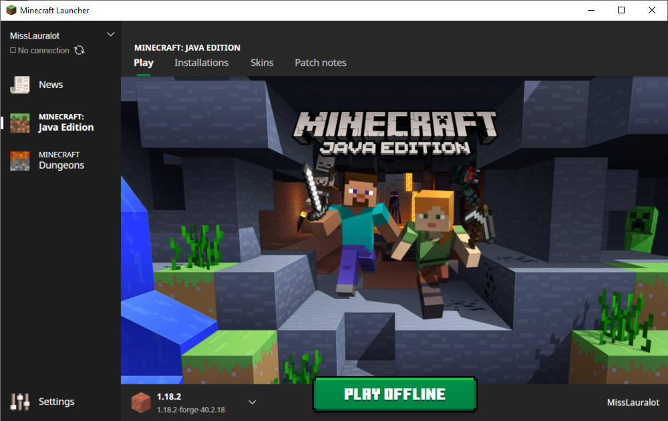Click the Minecraft Launcher title bar icon
Screen dimensions: 668x421
[x=11, y=11]
